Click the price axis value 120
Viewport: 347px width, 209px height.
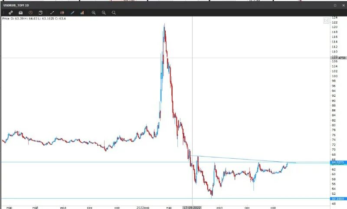click(334, 27)
